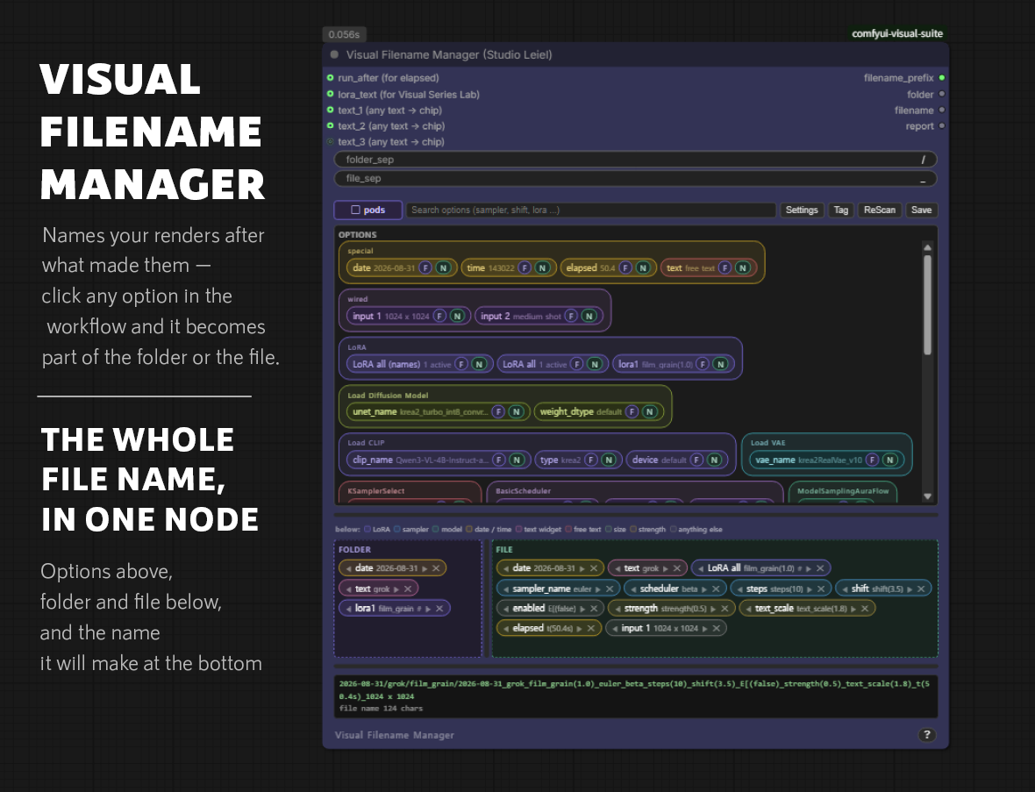Click the Search options field
The width and height of the screenshot is (1035, 792).
click(x=591, y=210)
